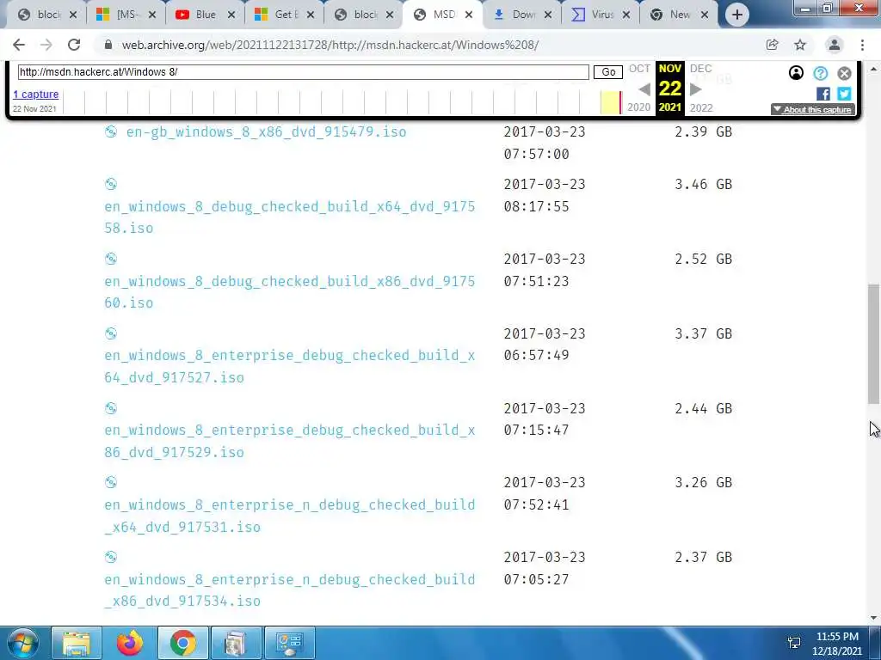This screenshot has height=660, width=881.
Task: Open en_windows_8_debug_checked_build_x86_dvd_917560.iso link
Action: [x=289, y=292]
